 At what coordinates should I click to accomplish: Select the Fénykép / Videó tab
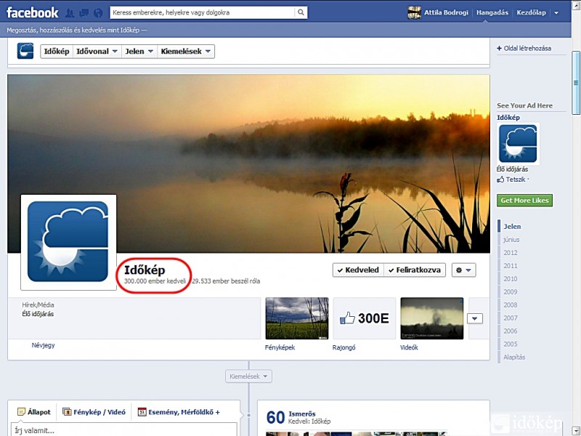click(94, 412)
